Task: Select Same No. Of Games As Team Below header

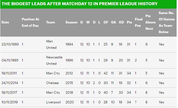Action: tap(167, 22)
